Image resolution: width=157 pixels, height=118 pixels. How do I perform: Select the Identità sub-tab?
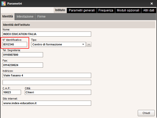point(8,16)
